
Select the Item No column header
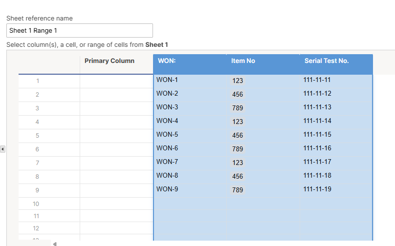[263, 64]
